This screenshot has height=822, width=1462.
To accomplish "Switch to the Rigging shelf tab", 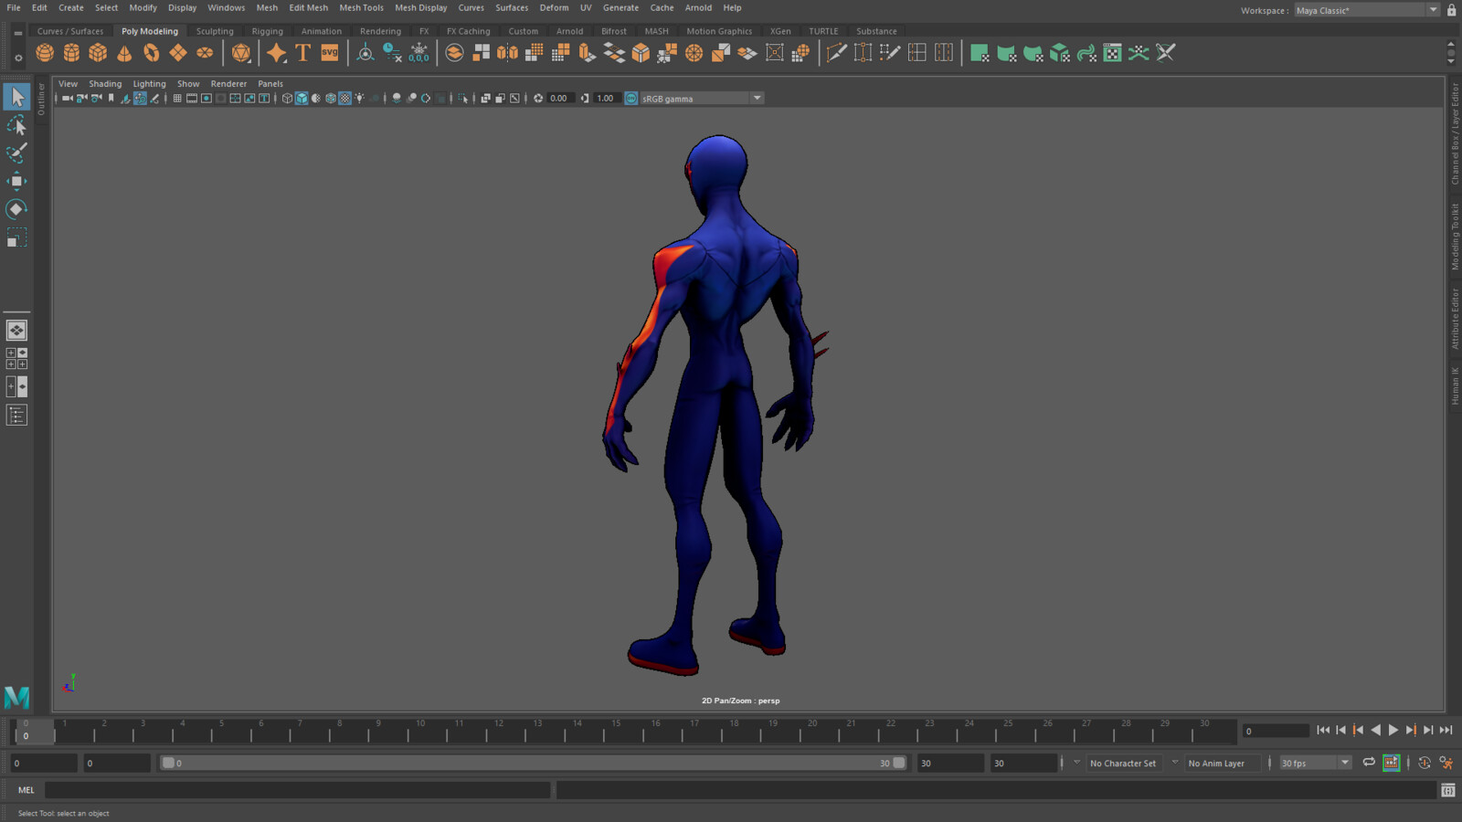I will pos(268,31).
